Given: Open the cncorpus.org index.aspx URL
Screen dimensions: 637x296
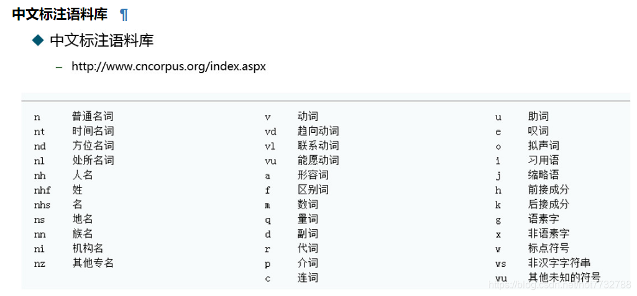Looking at the screenshot, I should tap(168, 66).
